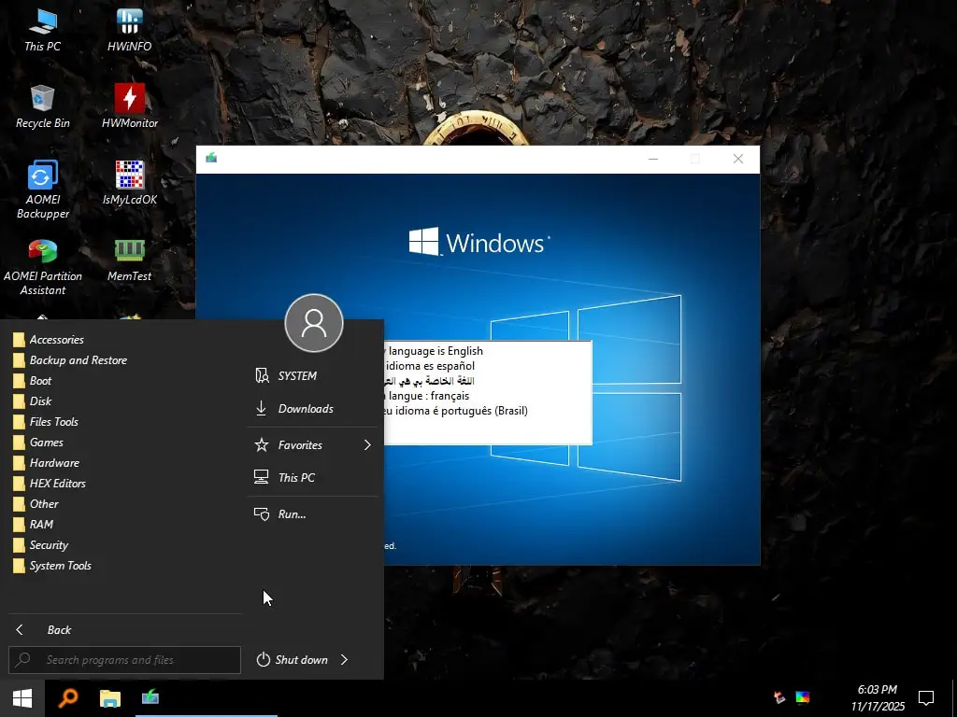Open HWiNFO from the desktop
Screen dimensions: 957x717
(128, 28)
